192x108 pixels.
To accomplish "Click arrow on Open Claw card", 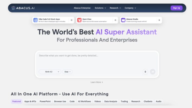I will pos(115,20).
